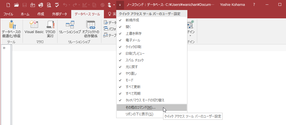This screenshot has width=286, height=125.
Task: Switch to the 外部データ tab
Action: (x=59, y=14)
